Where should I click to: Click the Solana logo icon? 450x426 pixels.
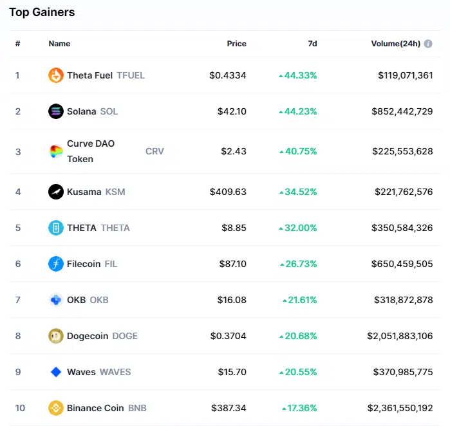(x=56, y=111)
